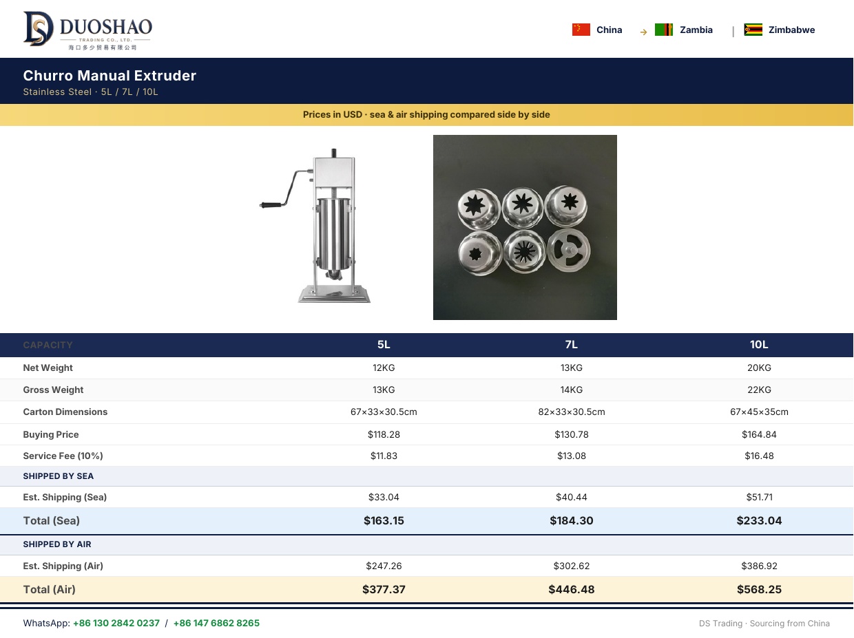Select sea total $163.15
Screen dimensions: 854x638
[x=384, y=521]
